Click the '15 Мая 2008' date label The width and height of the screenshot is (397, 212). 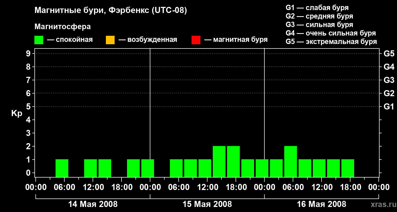pyautogui.click(x=207, y=204)
